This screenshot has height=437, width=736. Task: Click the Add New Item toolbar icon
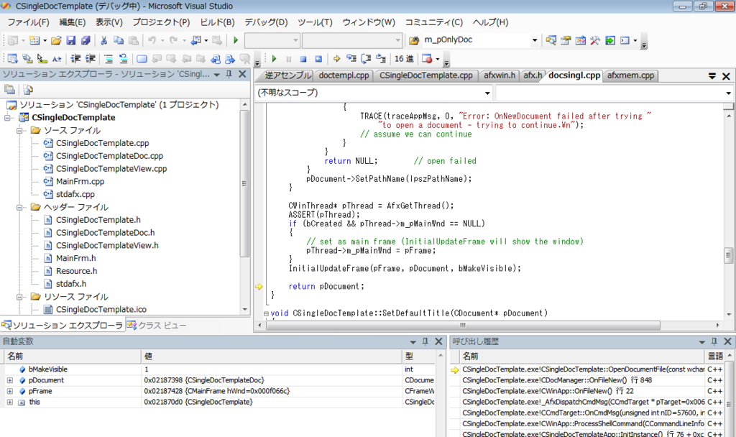(x=34, y=40)
